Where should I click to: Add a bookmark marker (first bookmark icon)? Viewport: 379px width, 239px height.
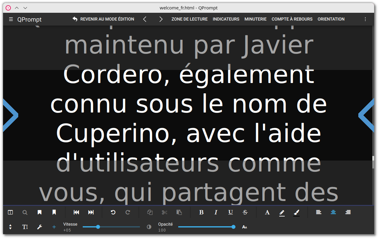(40, 212)
